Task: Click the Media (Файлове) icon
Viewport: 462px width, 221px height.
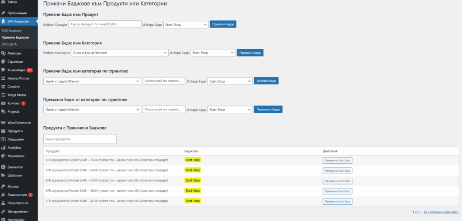Action: click(x=4, y=53)
